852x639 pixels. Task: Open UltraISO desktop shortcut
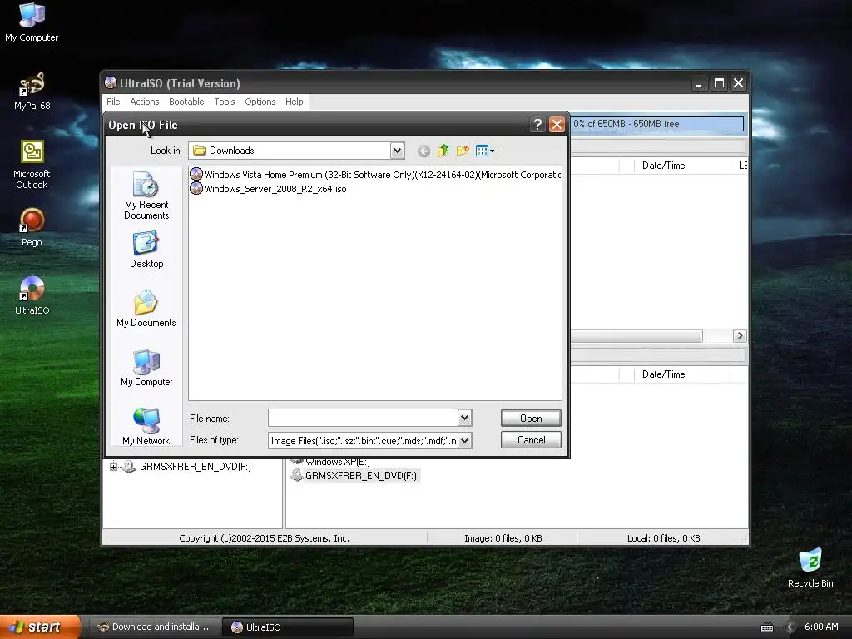[32, 295]
